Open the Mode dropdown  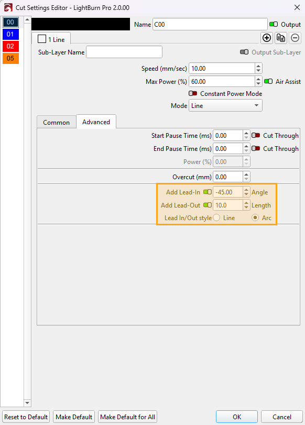tap(225, 105)
